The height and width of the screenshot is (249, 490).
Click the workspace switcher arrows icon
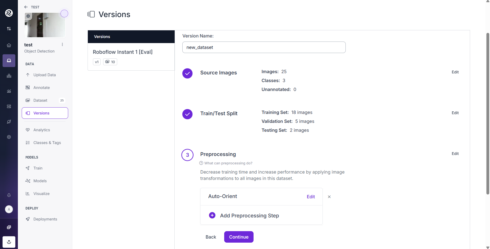point(9,29)
